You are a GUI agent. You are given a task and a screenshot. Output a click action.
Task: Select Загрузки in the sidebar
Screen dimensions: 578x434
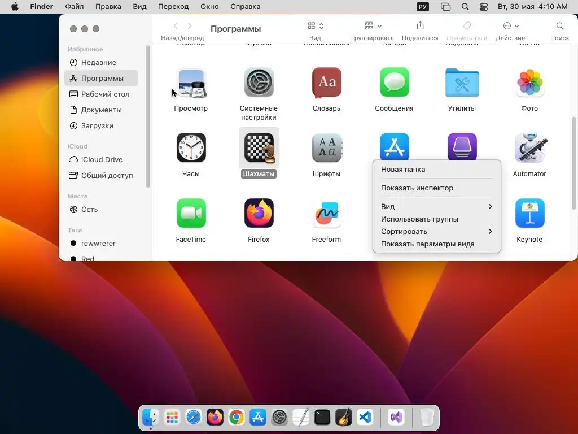[101, 126]
